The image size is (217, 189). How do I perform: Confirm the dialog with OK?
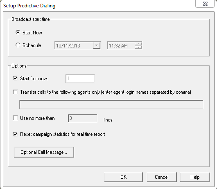click(x=124, y=177)
